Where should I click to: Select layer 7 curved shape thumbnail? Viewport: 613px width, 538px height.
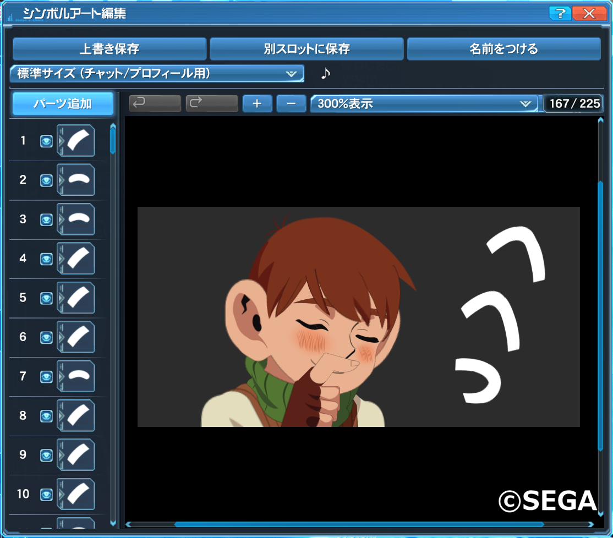pyautogui.click(x=76, y=376)
